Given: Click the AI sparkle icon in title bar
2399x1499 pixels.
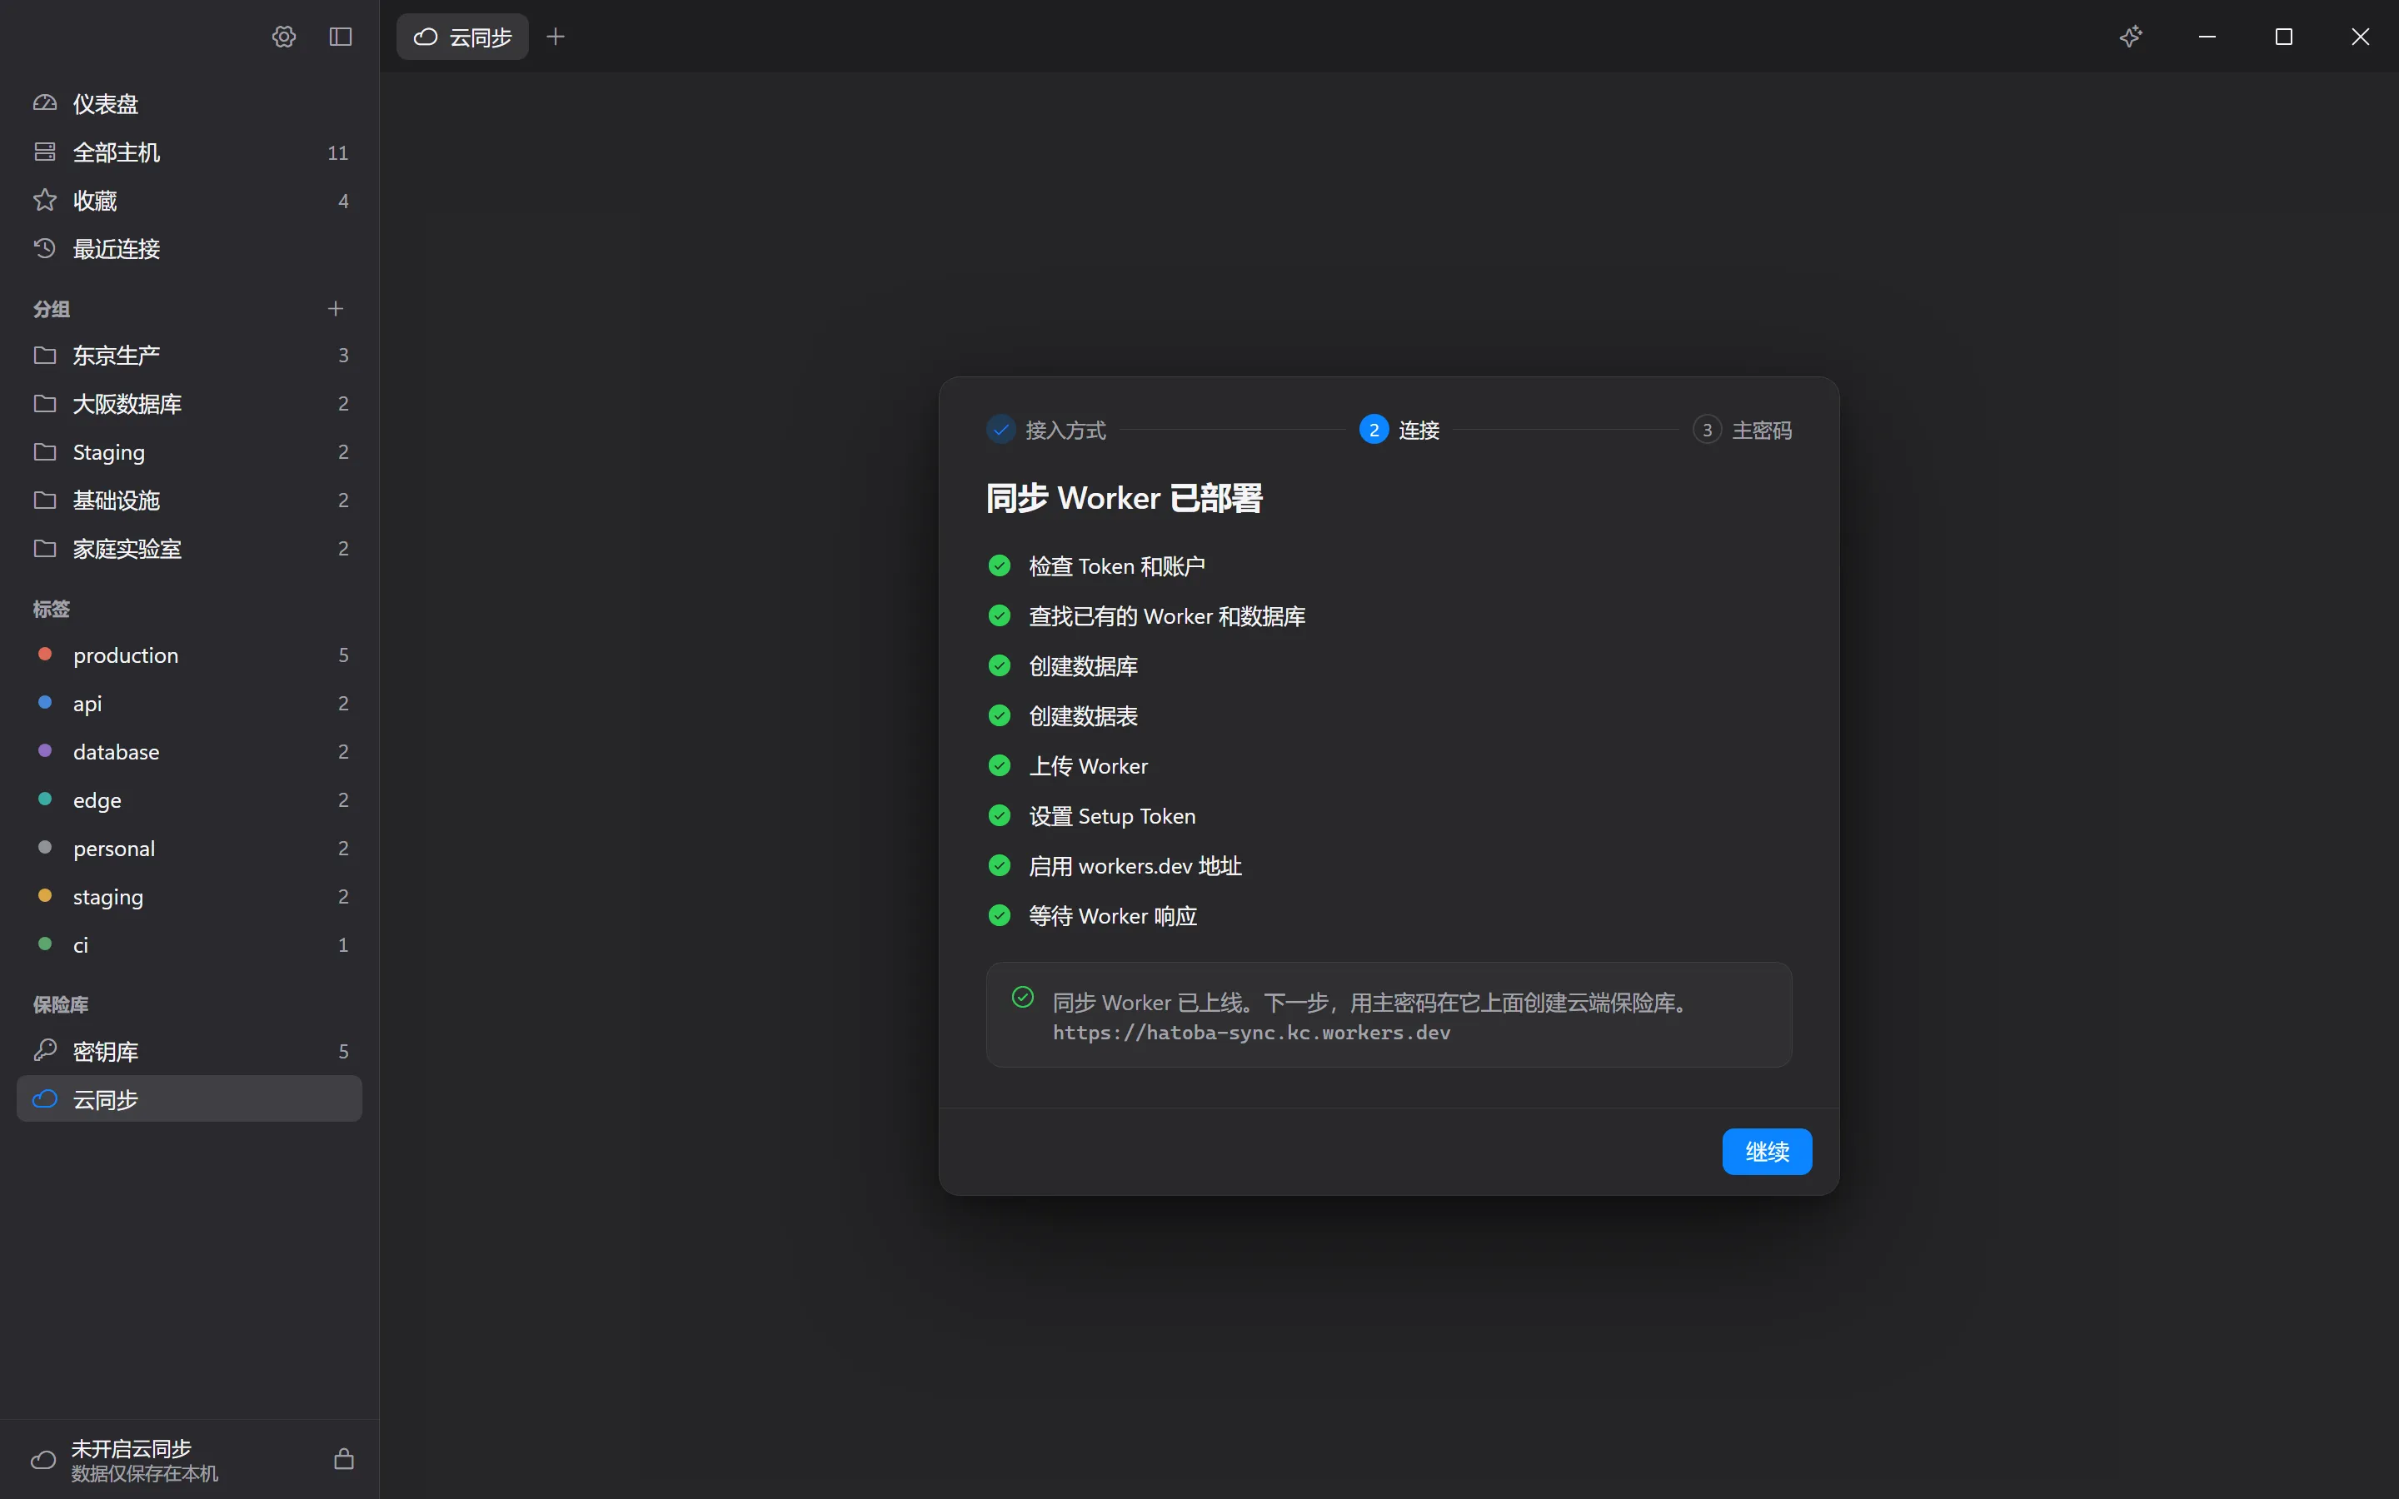Looking at the screenshot, I should coord(2130,37).
